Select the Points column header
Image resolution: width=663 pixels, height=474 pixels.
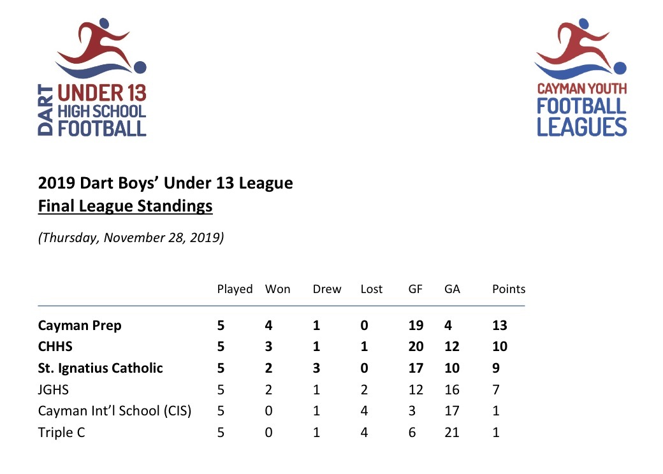click(x=509, y=289)
